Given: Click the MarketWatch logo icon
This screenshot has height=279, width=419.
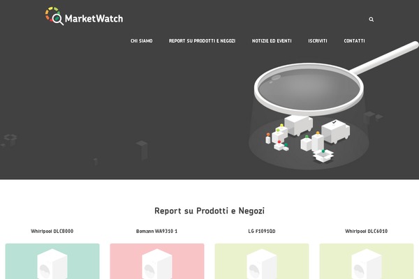Looking at the screenshot, I should pyautogui.click(x=54, y=16).
